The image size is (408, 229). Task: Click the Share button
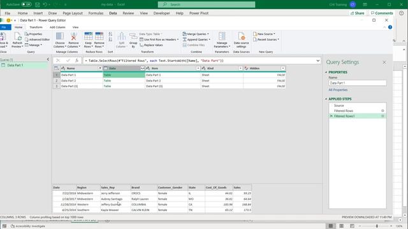point(358,13)
